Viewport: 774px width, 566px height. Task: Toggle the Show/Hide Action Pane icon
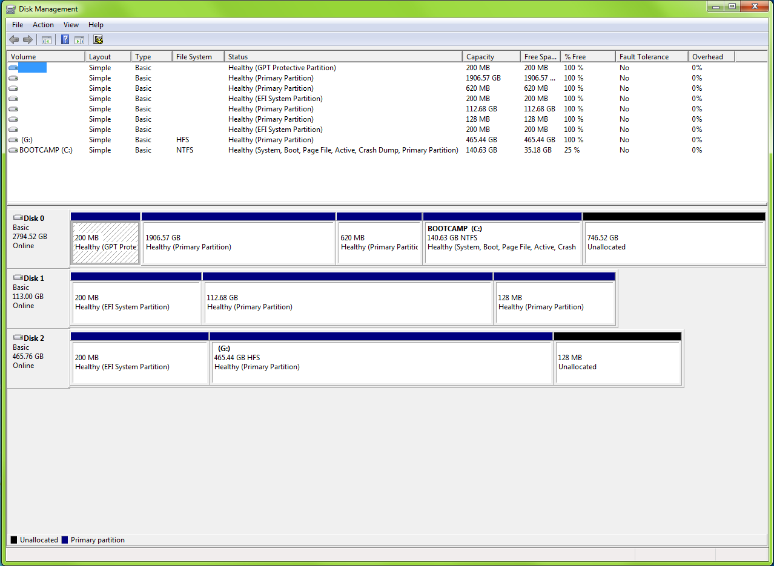[79, 40]
